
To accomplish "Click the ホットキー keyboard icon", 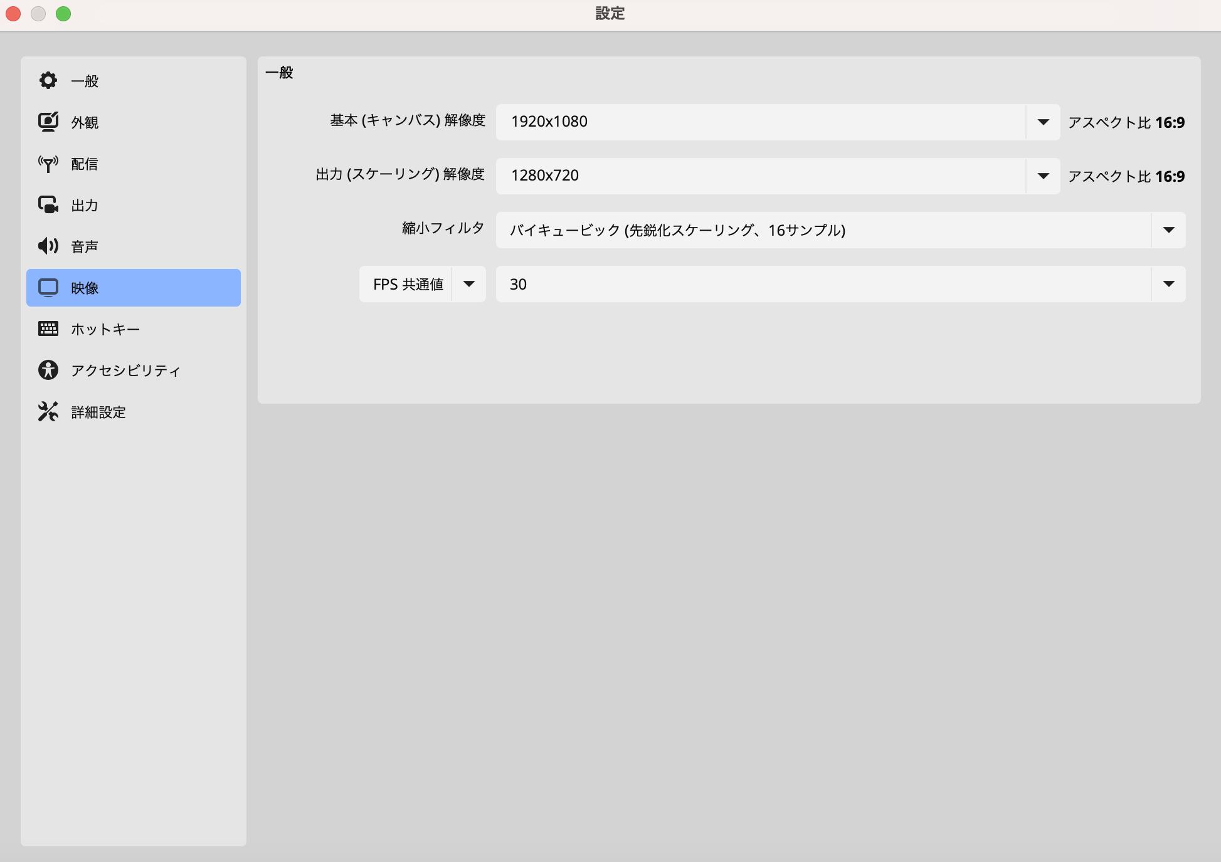I will click(48, 329).
